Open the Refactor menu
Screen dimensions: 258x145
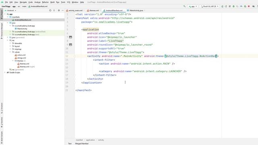46,2
